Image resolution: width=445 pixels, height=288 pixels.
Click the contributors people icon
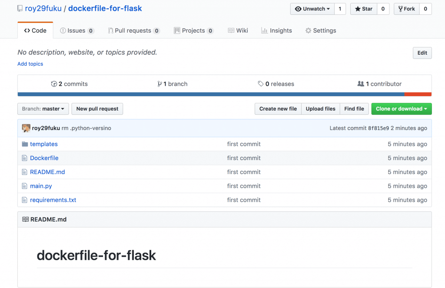pyautogui.click(x=360, y=84)
